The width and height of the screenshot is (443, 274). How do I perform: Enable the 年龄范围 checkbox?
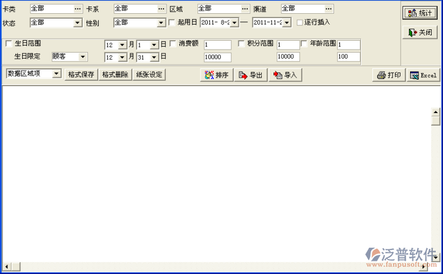pyautogui.click(x=304, y=44)
